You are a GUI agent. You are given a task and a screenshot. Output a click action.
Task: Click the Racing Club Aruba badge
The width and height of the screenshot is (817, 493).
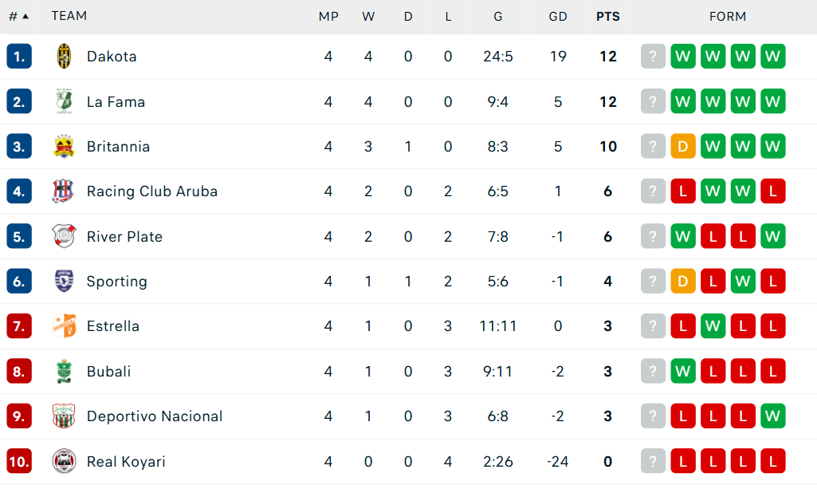[x=64, y=191]
